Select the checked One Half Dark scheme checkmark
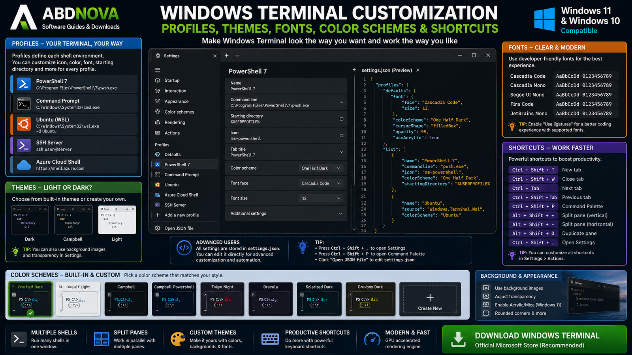The width and height of the screenshot is (632, 355). 30,313
